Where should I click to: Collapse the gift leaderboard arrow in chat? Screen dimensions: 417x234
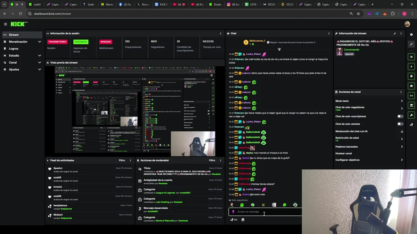click(x=279, y=49)
